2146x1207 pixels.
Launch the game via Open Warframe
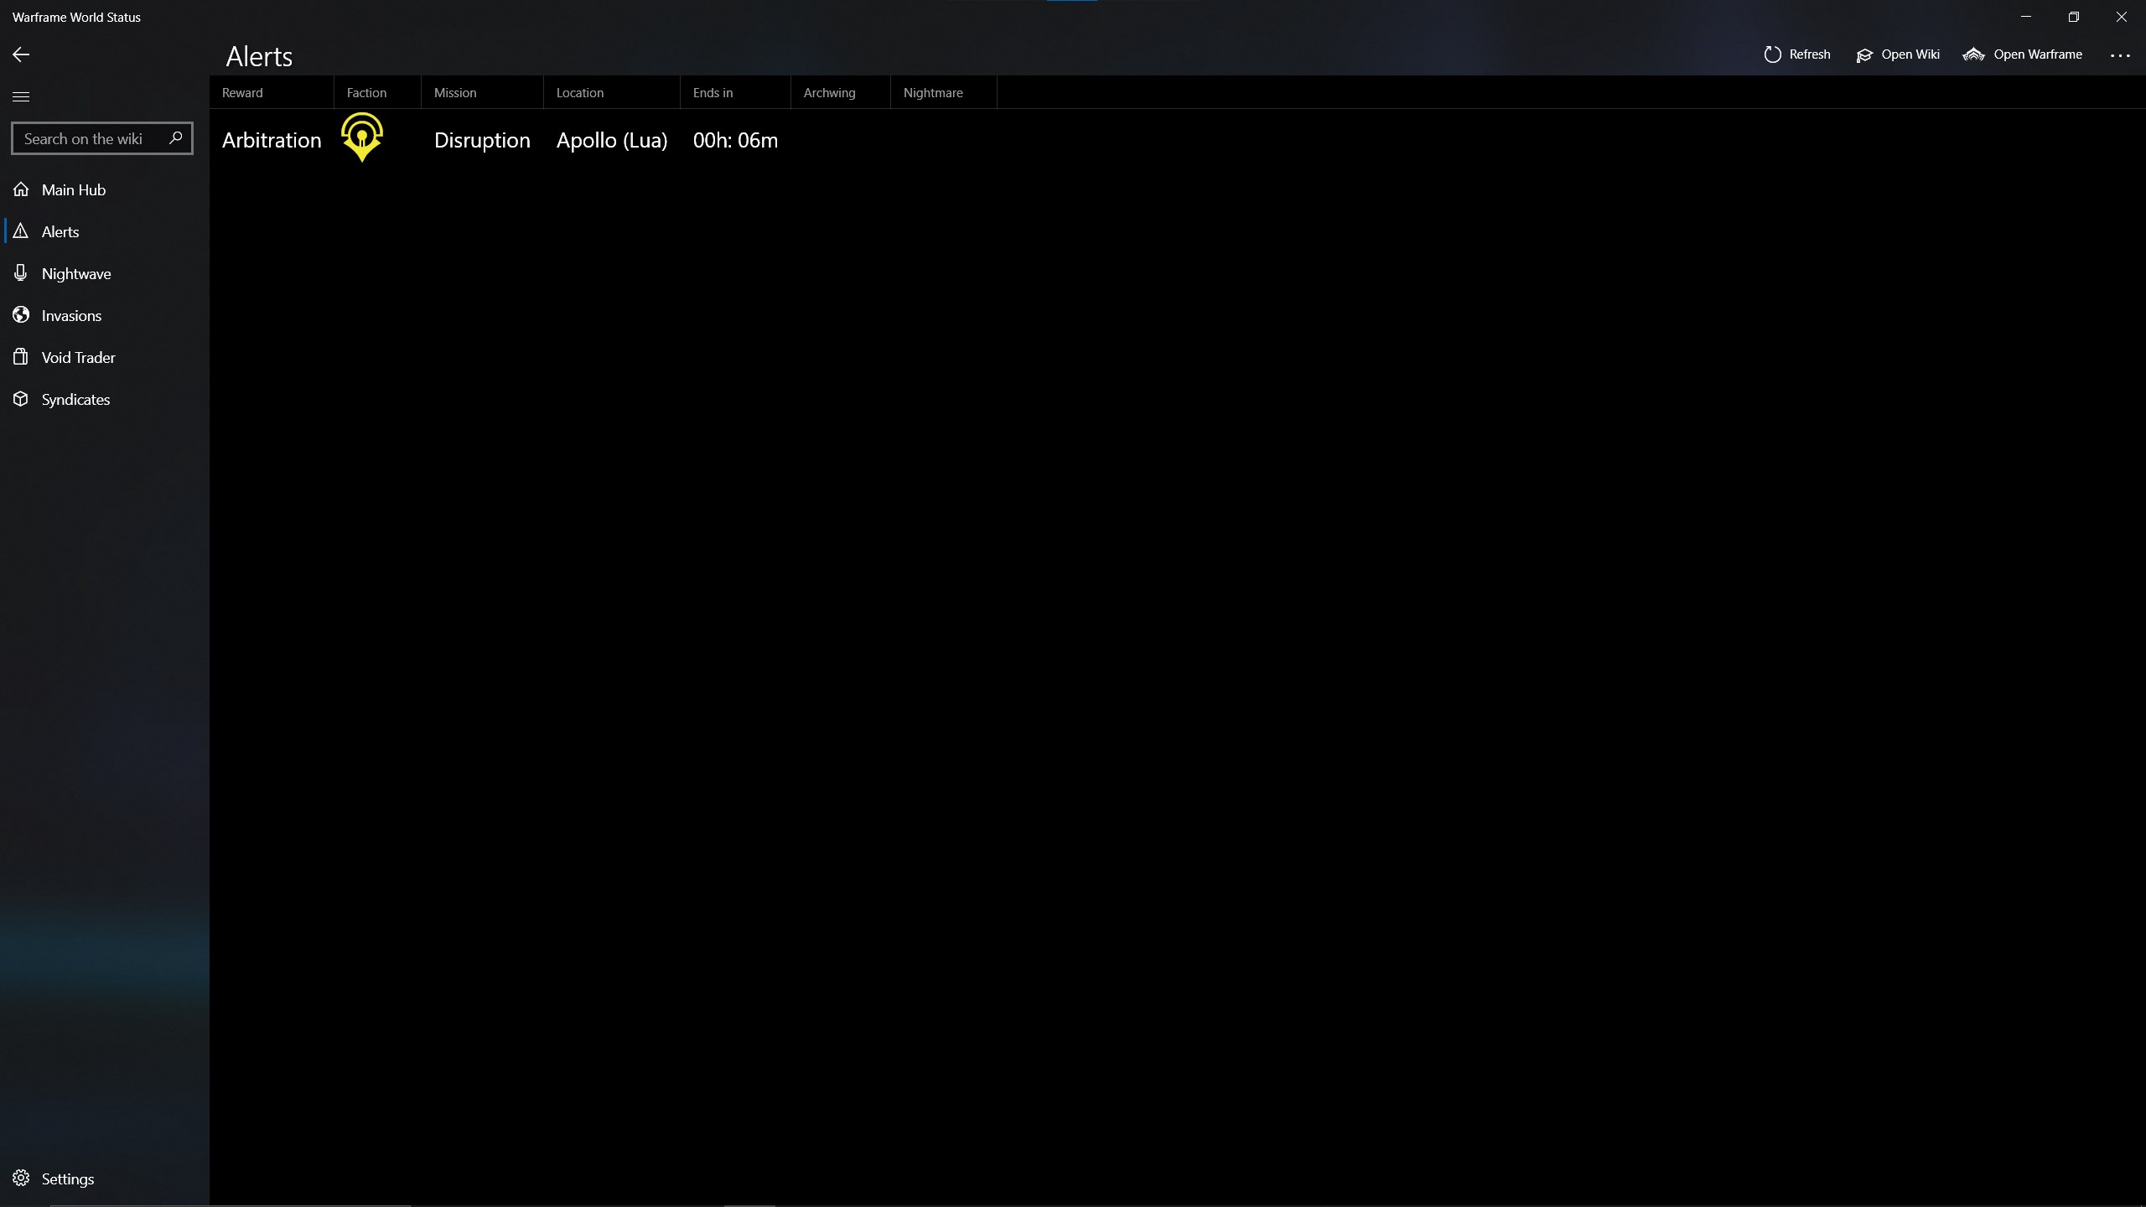point(2021,54)
